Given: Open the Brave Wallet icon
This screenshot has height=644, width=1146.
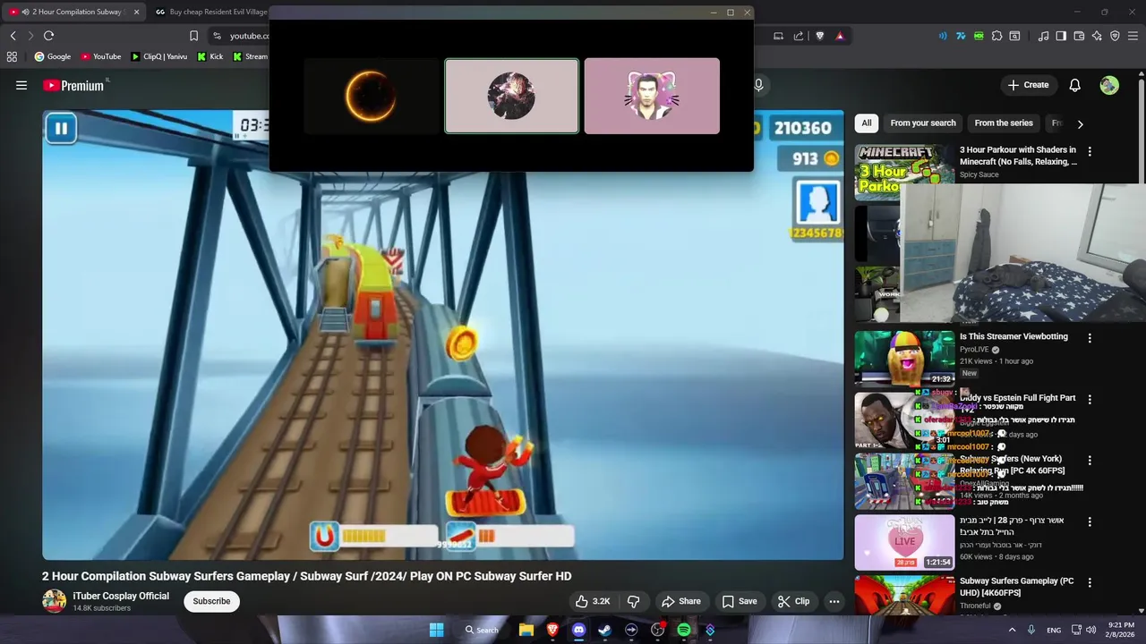Looking at the screenshot, I should pyautogui.click(x=1079, y=36).
